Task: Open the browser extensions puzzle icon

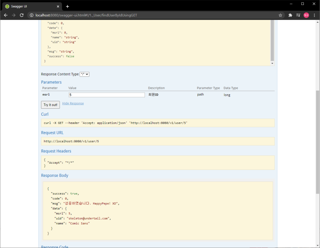Action: point(290,15)
